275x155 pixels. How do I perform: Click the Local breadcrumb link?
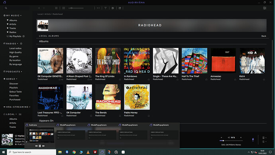(x=40, y=14)
